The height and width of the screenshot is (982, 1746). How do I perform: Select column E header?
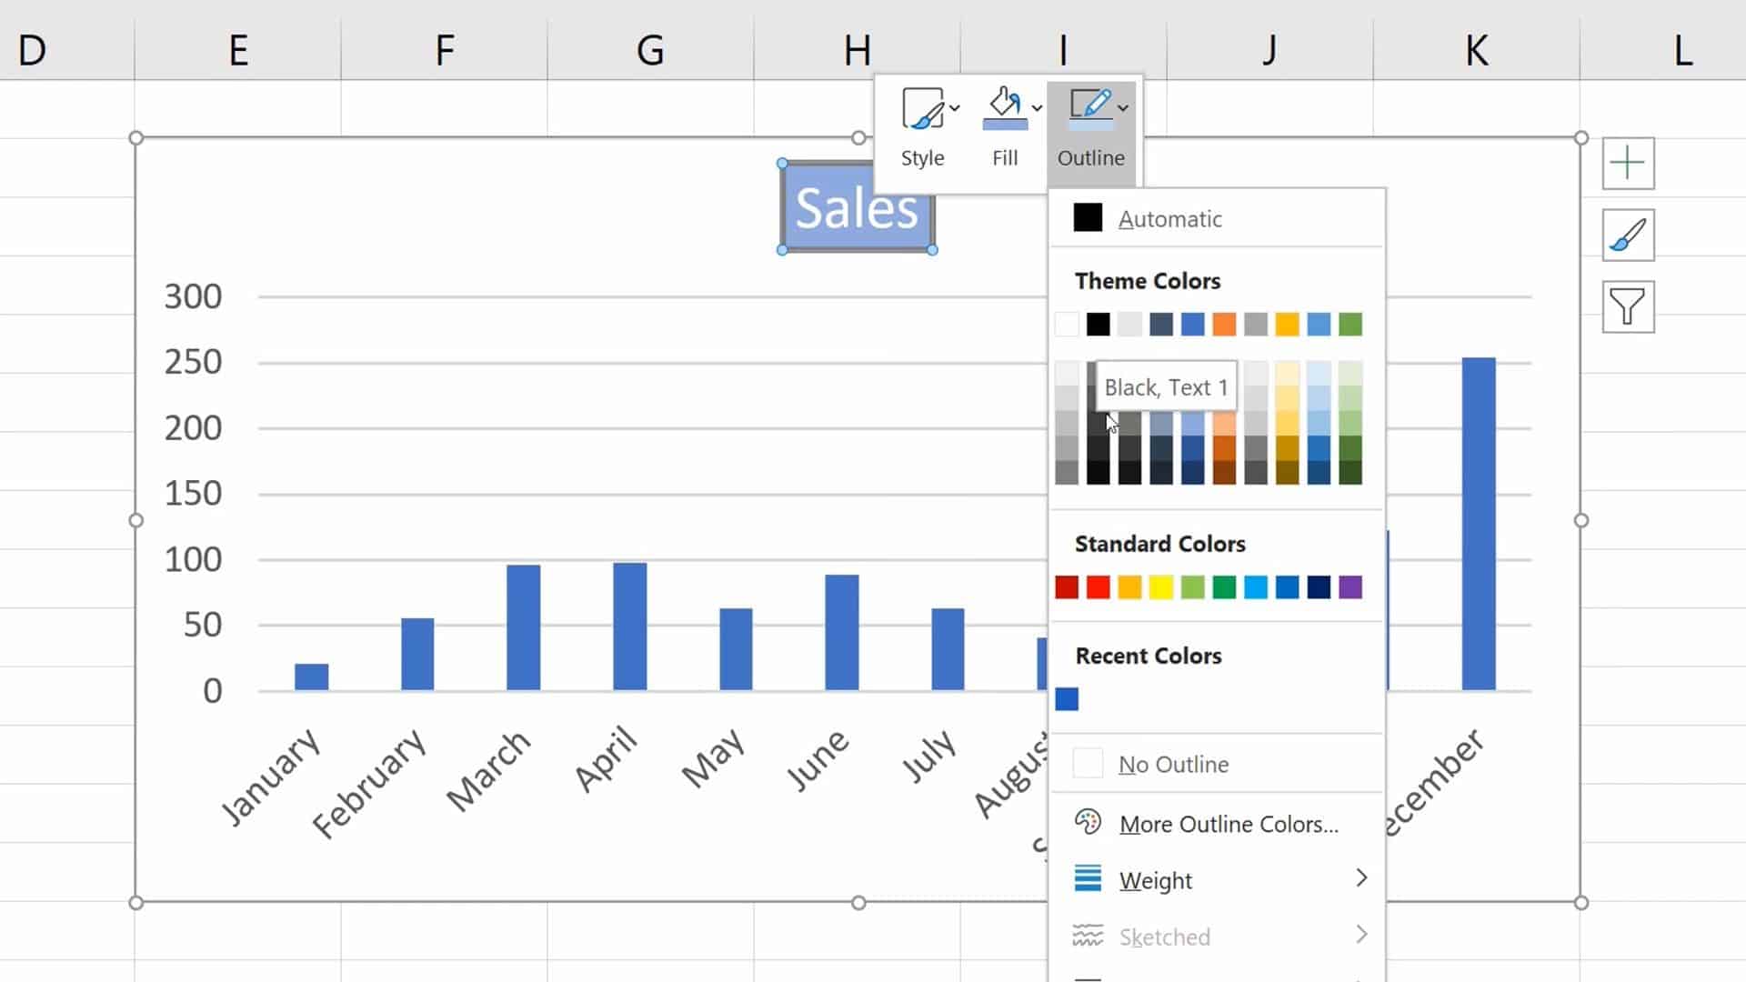(238, 49)
